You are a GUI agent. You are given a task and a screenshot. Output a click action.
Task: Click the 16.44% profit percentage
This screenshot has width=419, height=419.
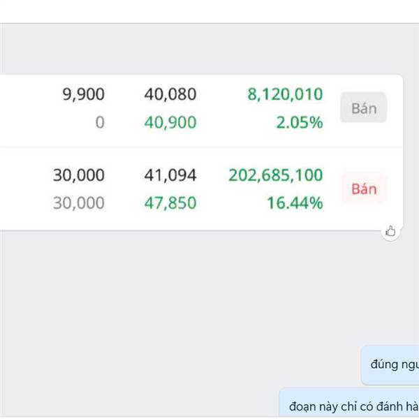pos(295,203)
